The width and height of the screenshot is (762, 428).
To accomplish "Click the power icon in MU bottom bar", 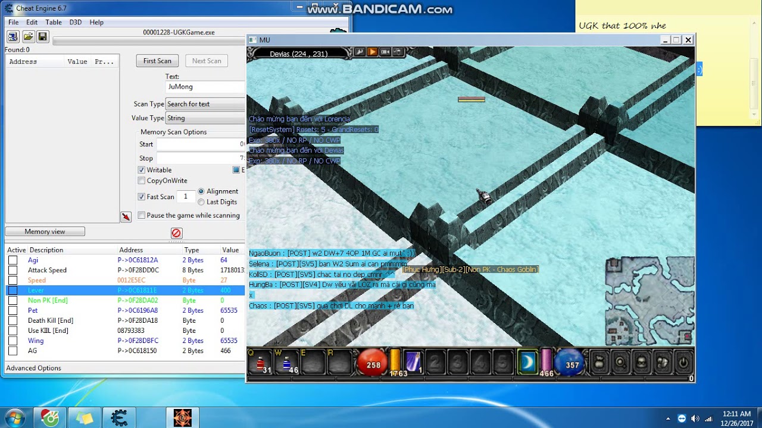I will click(683, 362).
